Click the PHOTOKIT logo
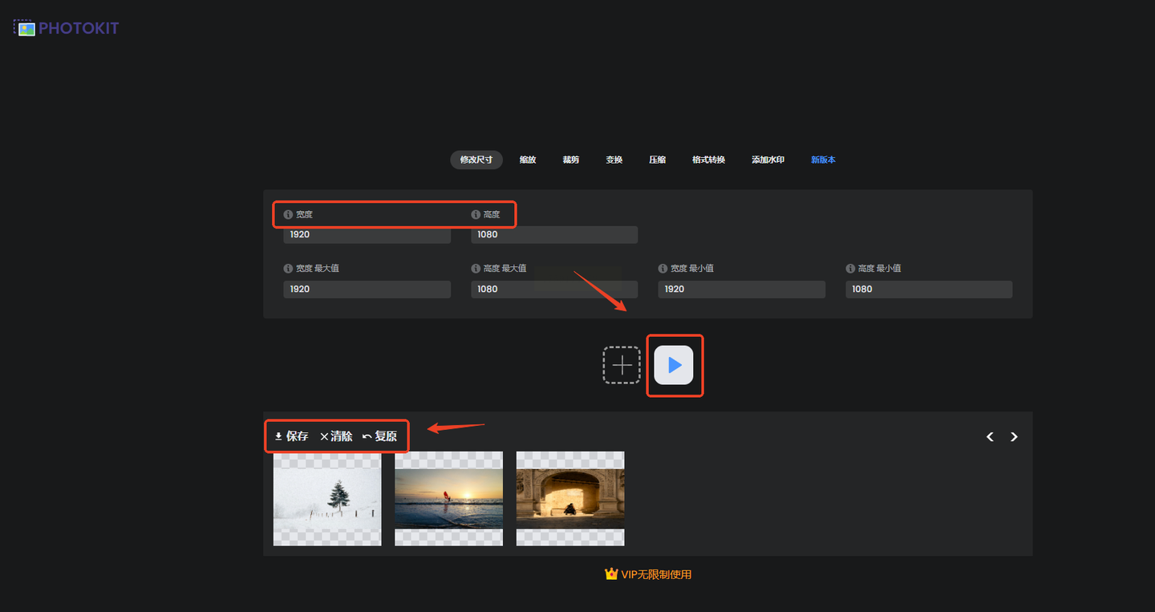 coord(67,28)
